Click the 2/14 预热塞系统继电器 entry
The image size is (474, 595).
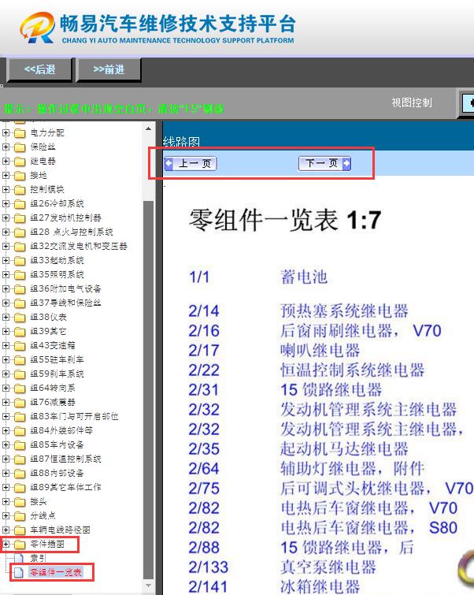tap(299, 311)
